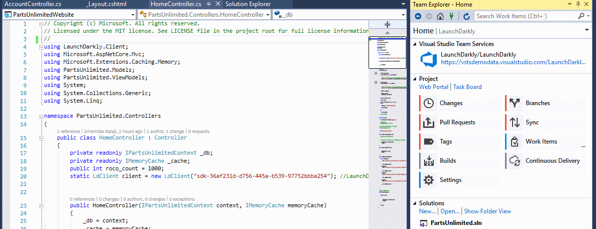Viewport: 596px width, 229px height.
Task: Select the HomeController.cs tab
Action: click(x=176, y=4)
